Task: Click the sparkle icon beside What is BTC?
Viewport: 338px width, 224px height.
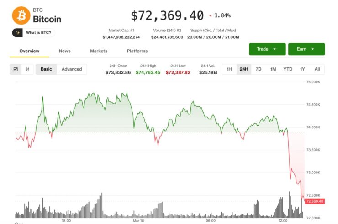Action: coord(18,33)
